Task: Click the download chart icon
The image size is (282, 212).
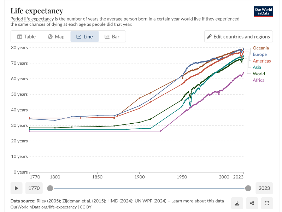Action: click(x=237, y=203)
